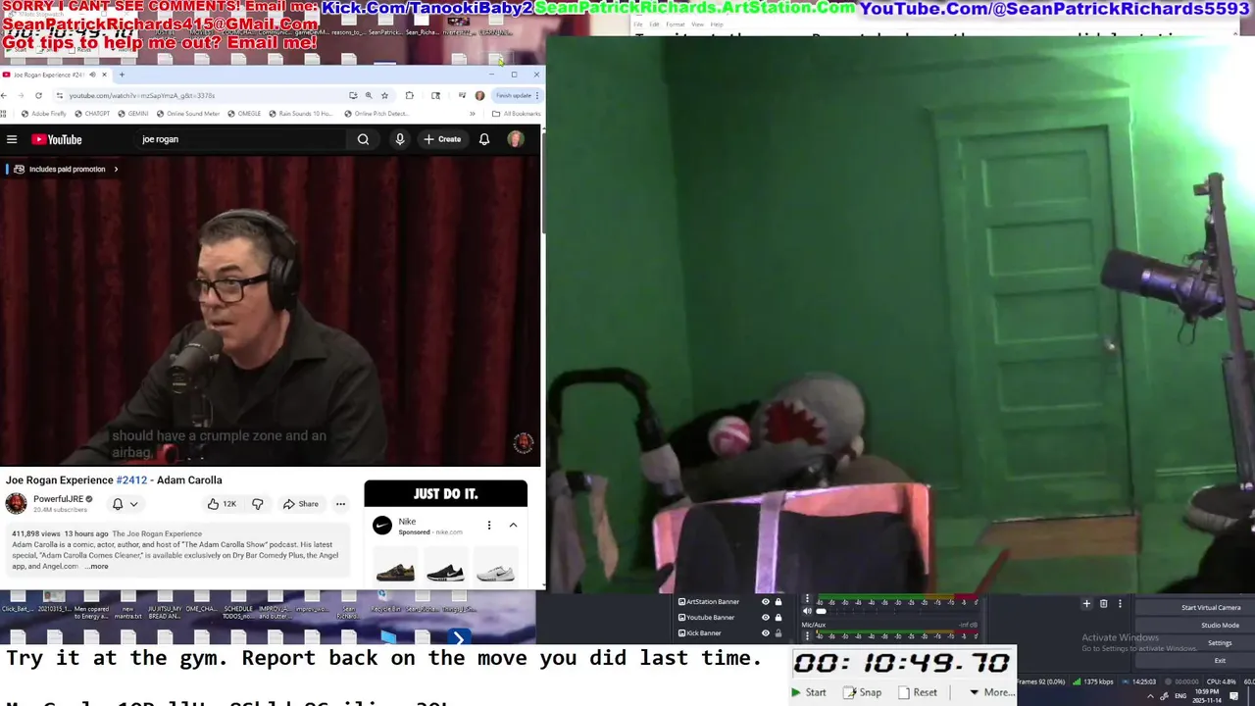This screenshot has height=706, width=1255.
Task: Enable Studio Mode in OBS
Action: (x=1220, y=626)
